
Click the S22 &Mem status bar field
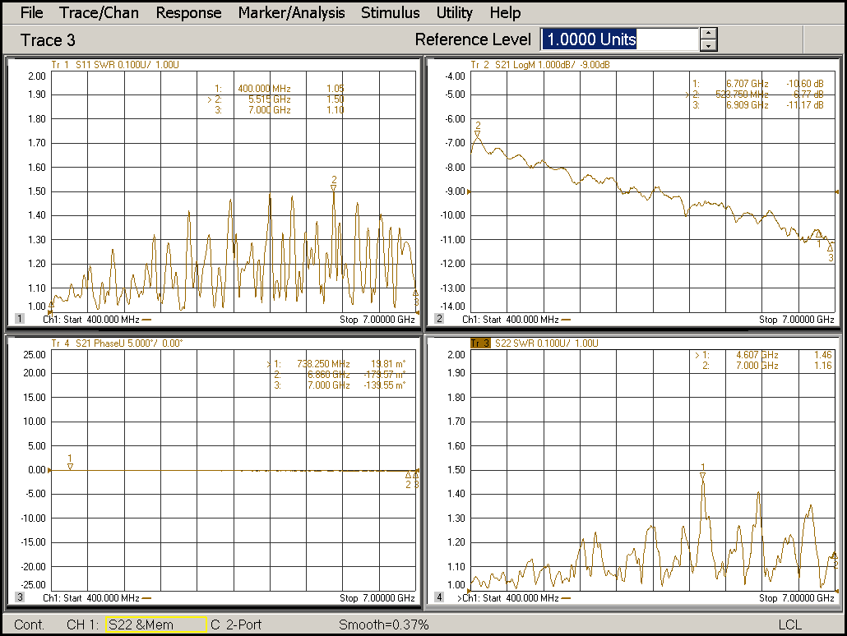tap(155, 625)
